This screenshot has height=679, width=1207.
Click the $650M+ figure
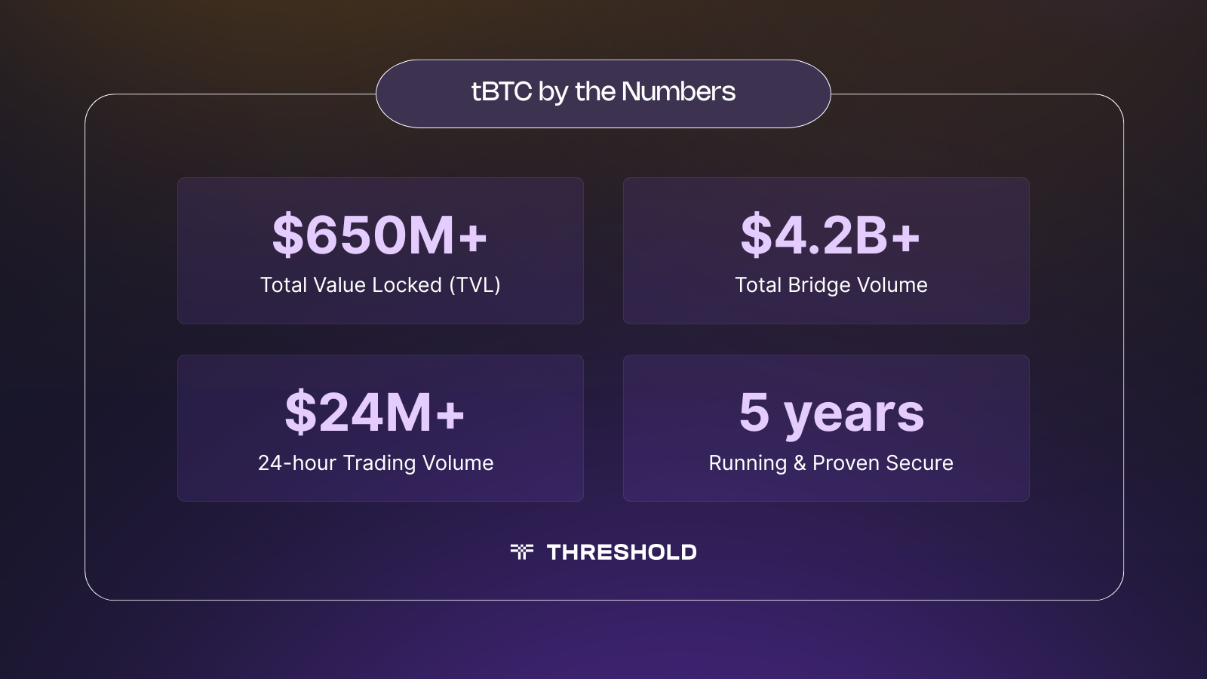pos(379,235)
